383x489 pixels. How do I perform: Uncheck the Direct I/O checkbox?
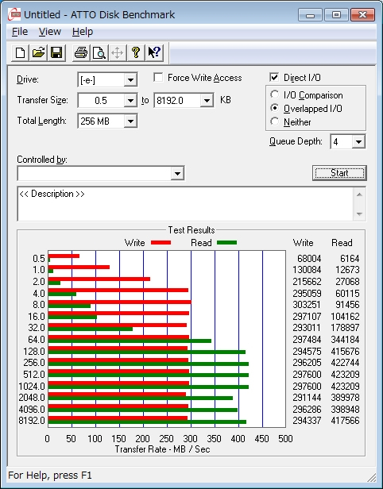point(274,77)
